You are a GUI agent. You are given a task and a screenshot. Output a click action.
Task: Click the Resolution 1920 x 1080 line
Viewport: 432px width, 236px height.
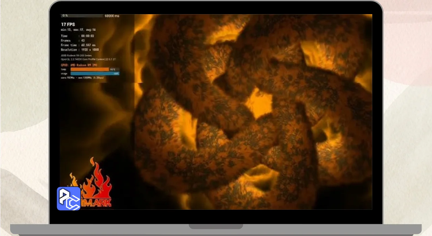tap(80, 50)
